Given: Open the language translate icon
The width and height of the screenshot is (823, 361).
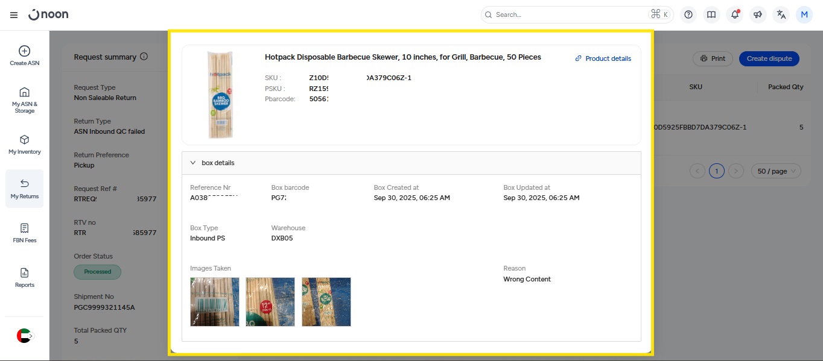Looking at the screenshot, I should click(x=781, y=15).
